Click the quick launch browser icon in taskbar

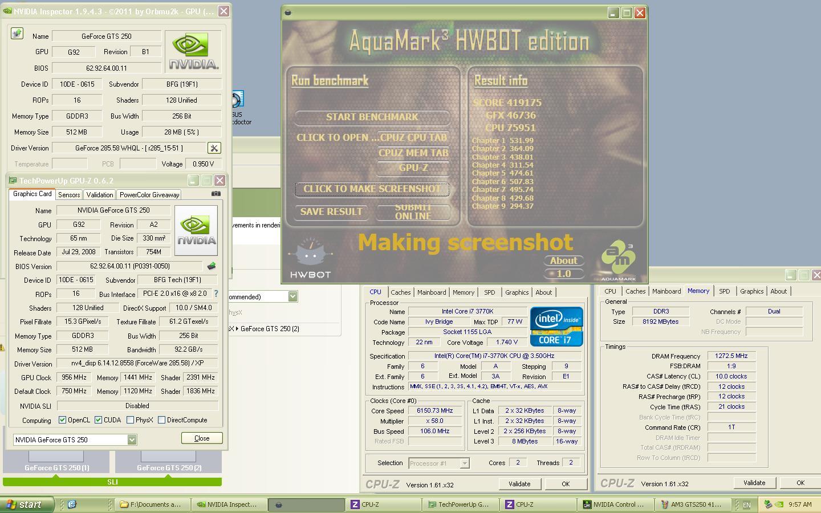pyautogui.click(x=72, y=504)
